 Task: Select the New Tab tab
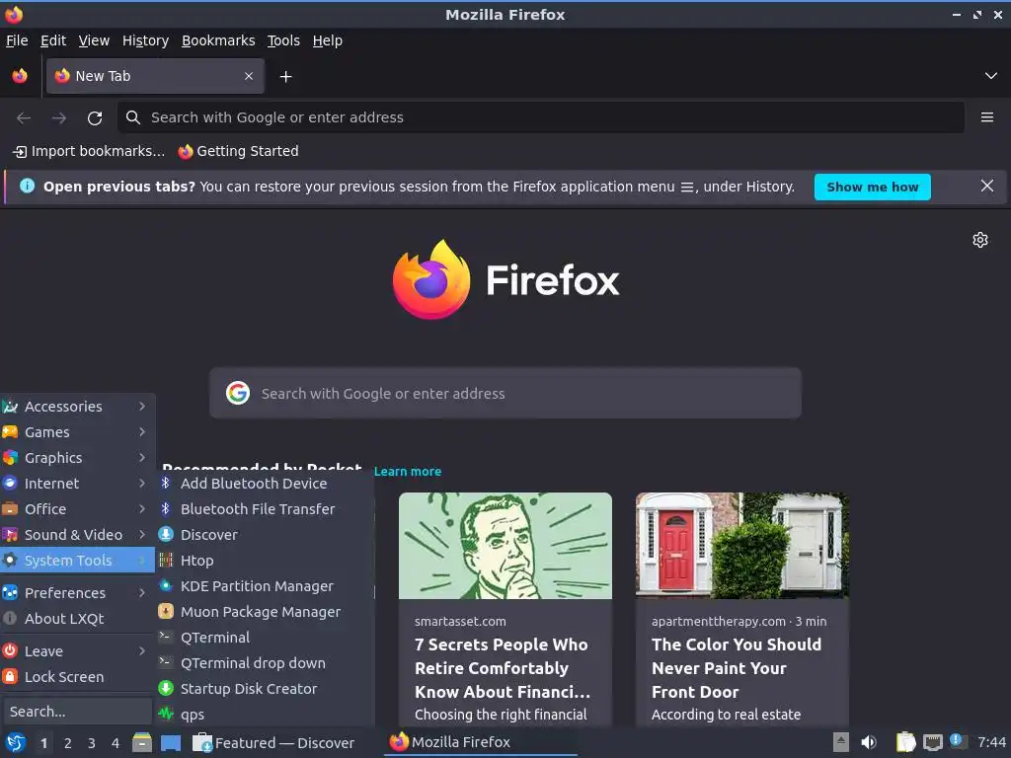click(x=155, y=76)
